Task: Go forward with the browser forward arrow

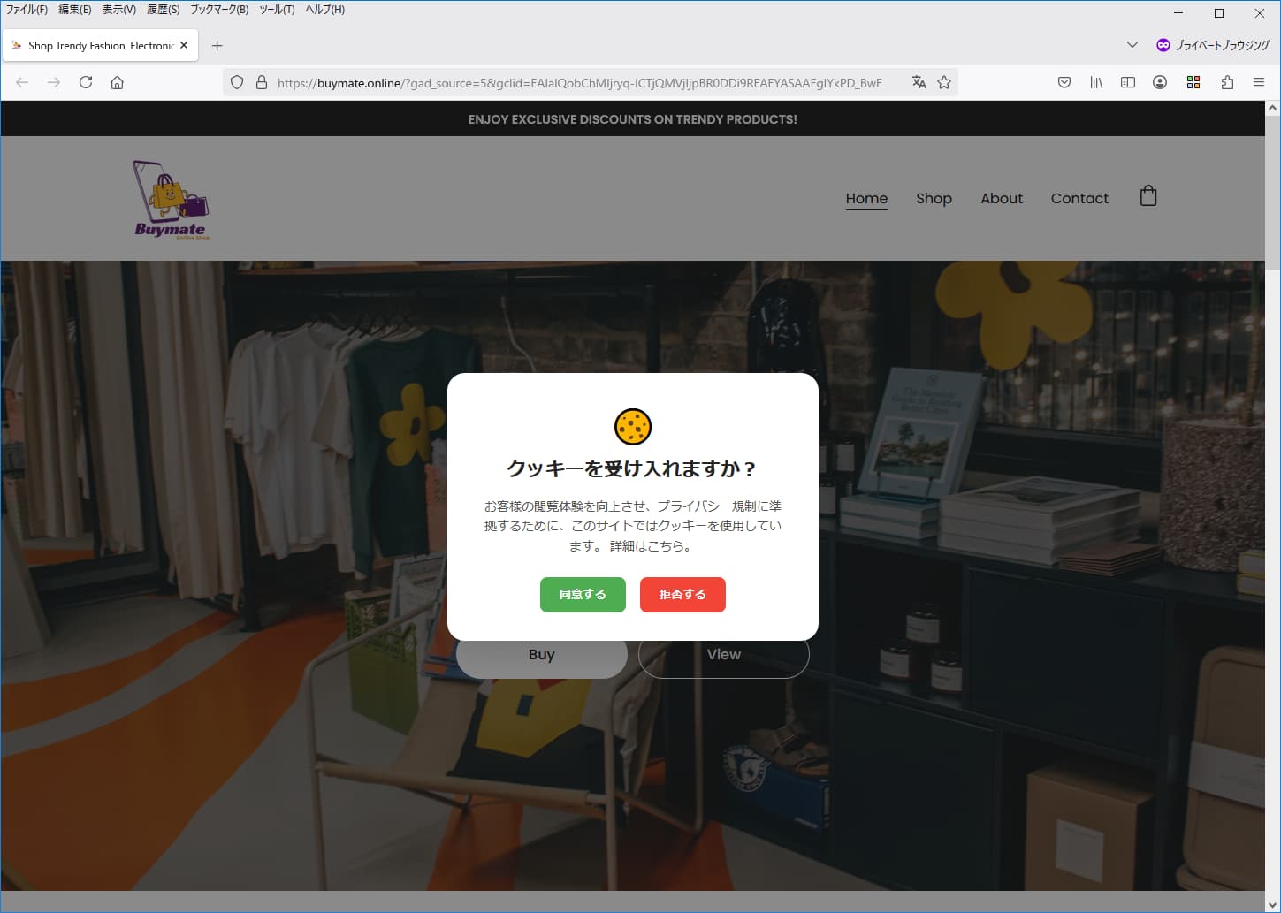Action: click(54, 82)
